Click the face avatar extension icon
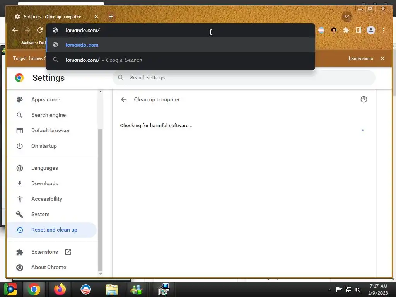The height and width of the screenshot is (297, 396). click(334, 30)
